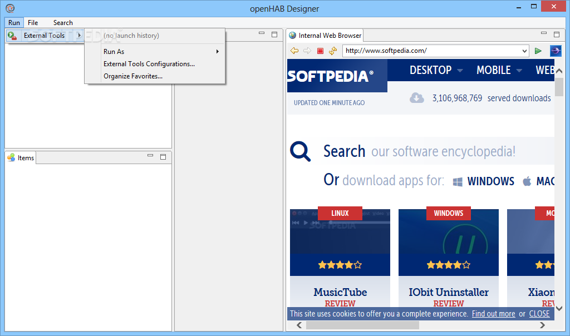Click the page scroll down arrow
The width and height of the screenshot is (570, 336).
point(559,308)
